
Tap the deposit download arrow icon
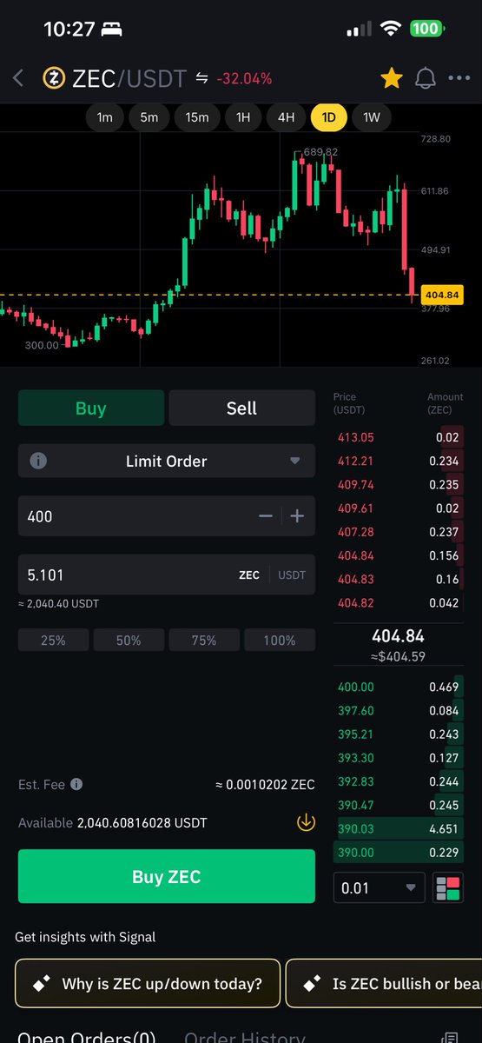point(306,822)
